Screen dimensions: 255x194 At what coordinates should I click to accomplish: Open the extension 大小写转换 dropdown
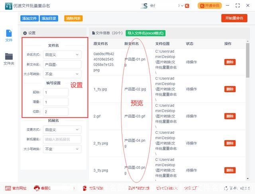pyautogui.click(x=62, y=149)
